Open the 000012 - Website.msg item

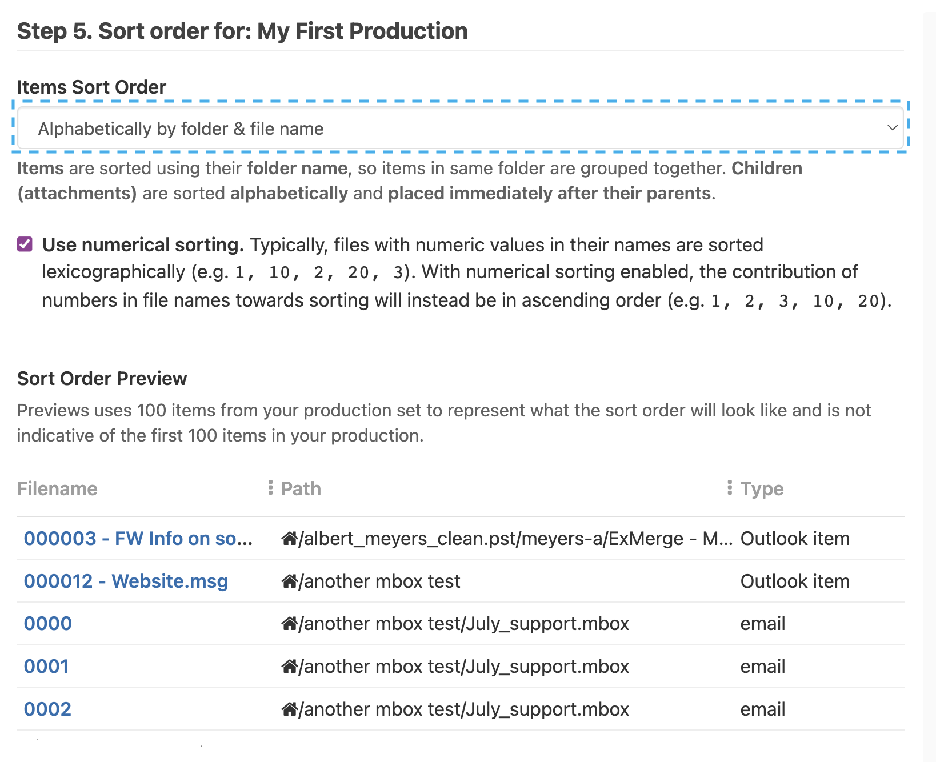(125, 581)
